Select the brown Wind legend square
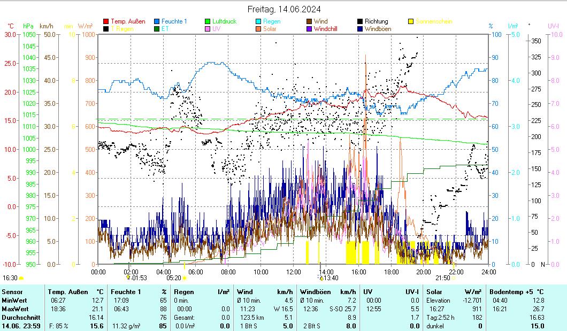The image size is (567, 331). [x=310, y=21]
